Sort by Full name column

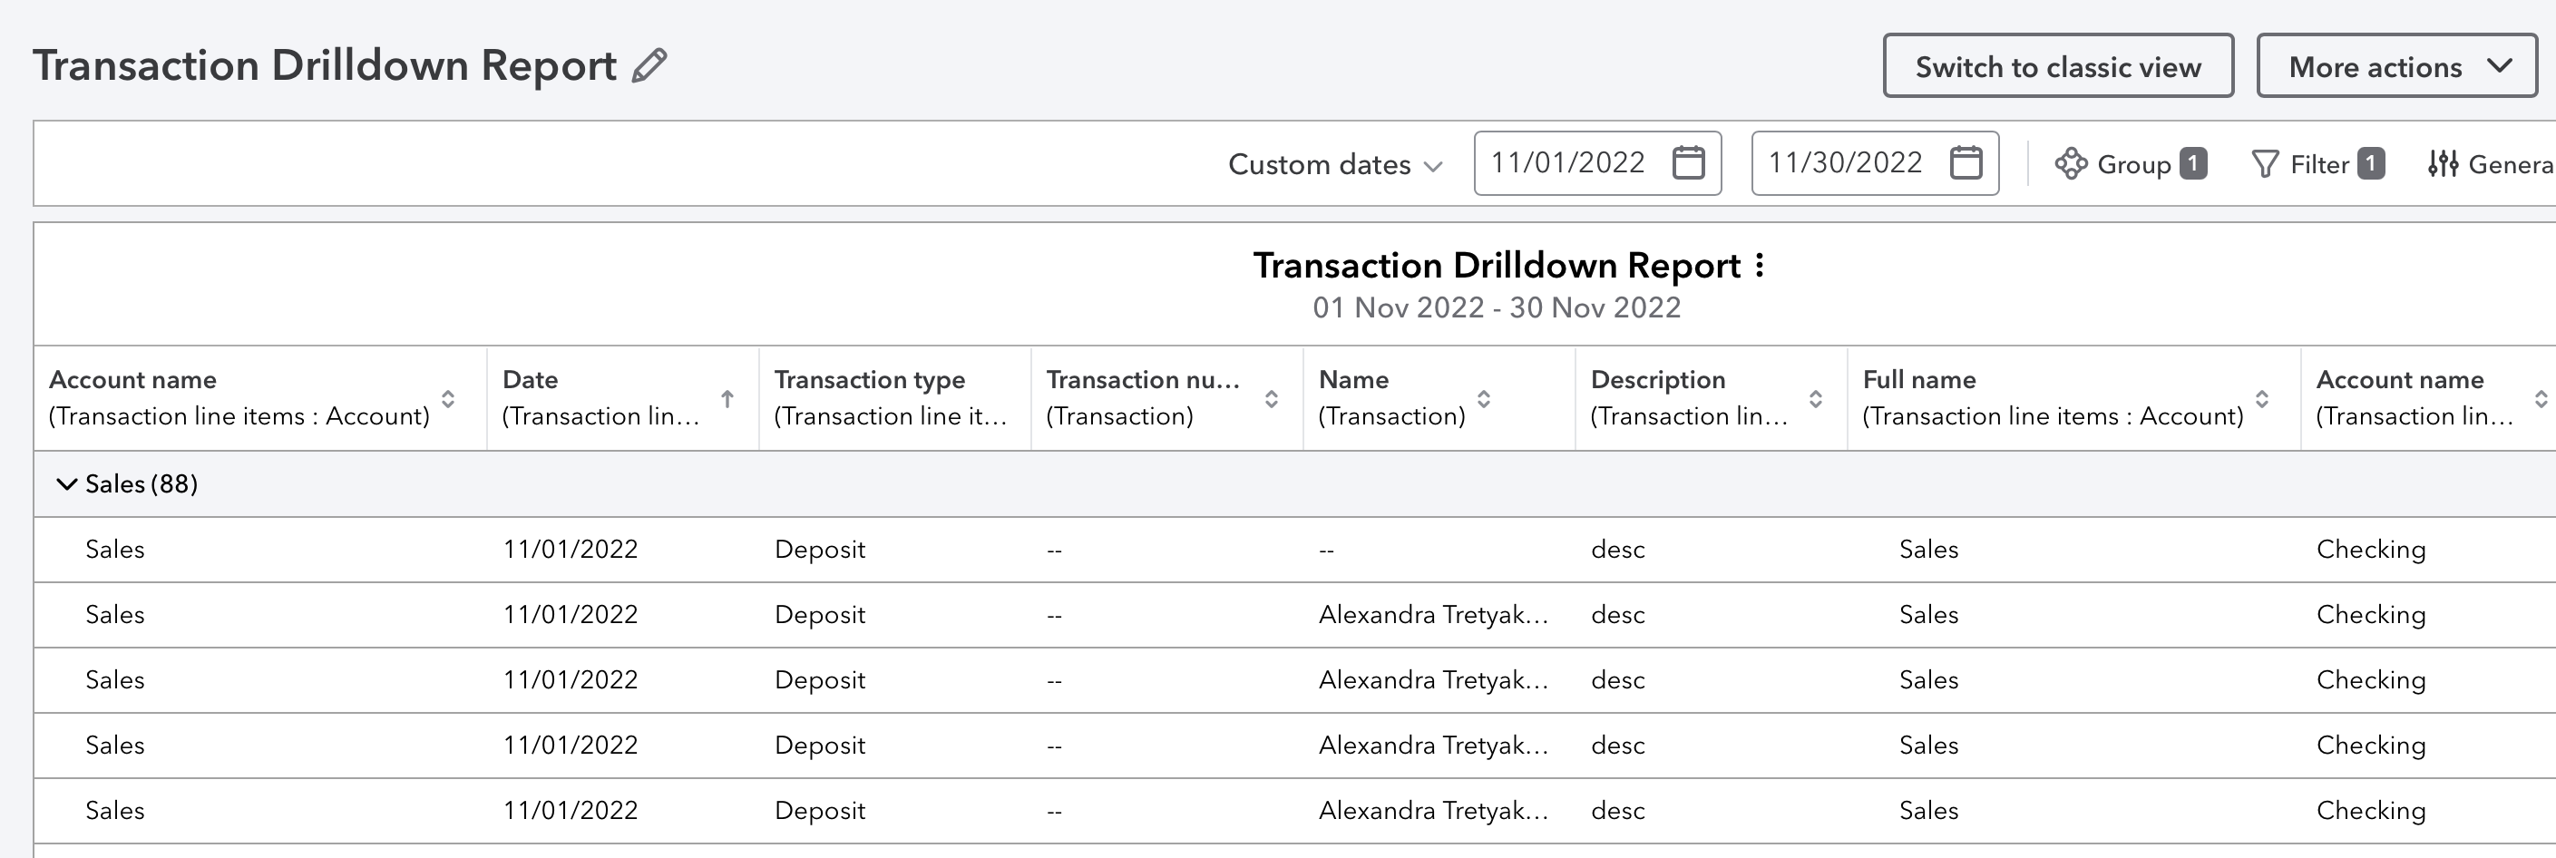tap(2261, 399)
